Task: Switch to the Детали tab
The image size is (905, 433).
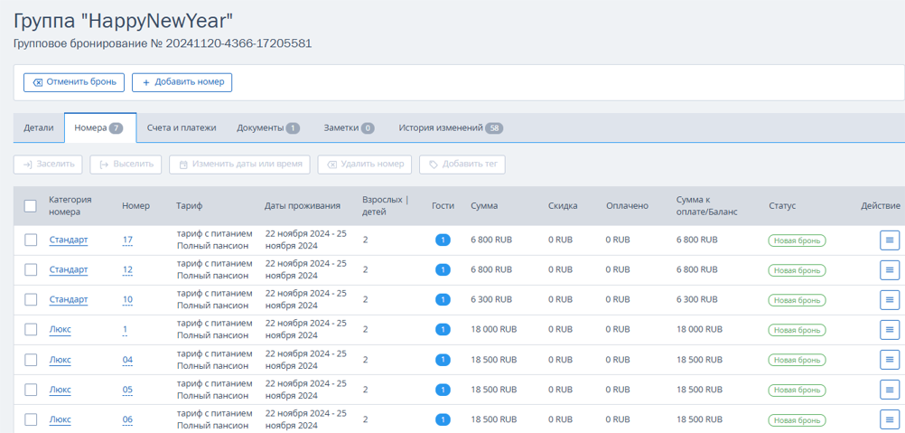Action: click(39, 128)
